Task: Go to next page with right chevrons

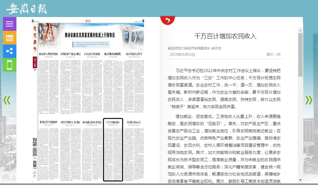Action: click(308, 100)
